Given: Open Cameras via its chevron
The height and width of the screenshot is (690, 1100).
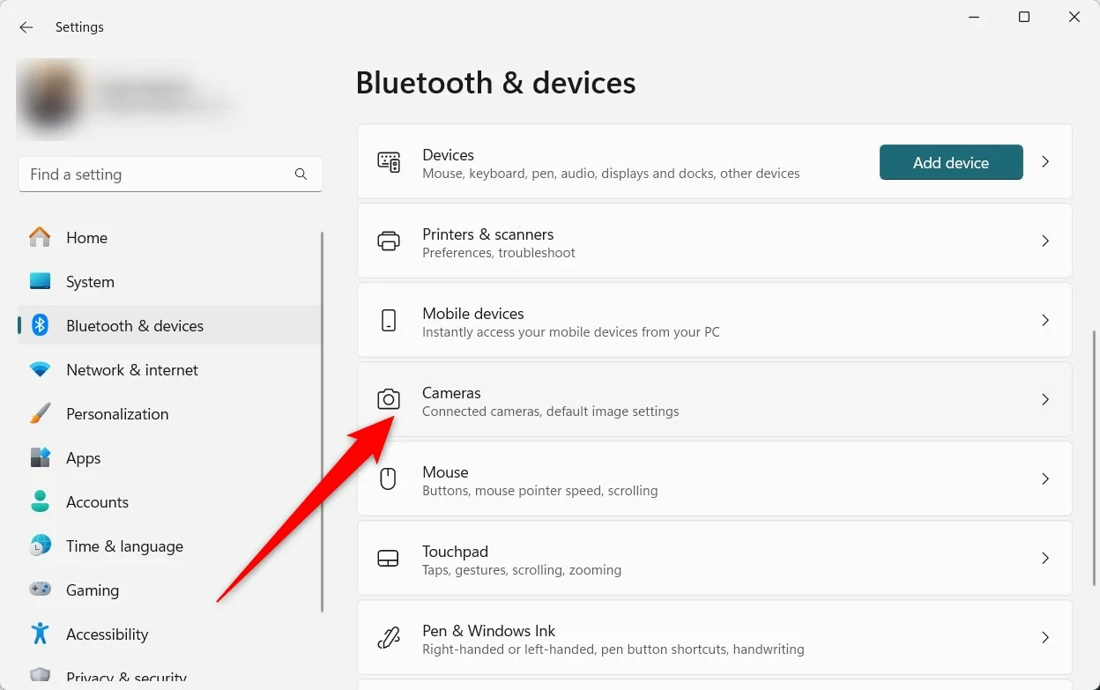Looking at the screenshot, I should click(1045, 400).
